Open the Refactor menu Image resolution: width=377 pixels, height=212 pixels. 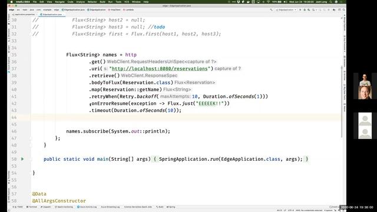[x=92, y=2]
